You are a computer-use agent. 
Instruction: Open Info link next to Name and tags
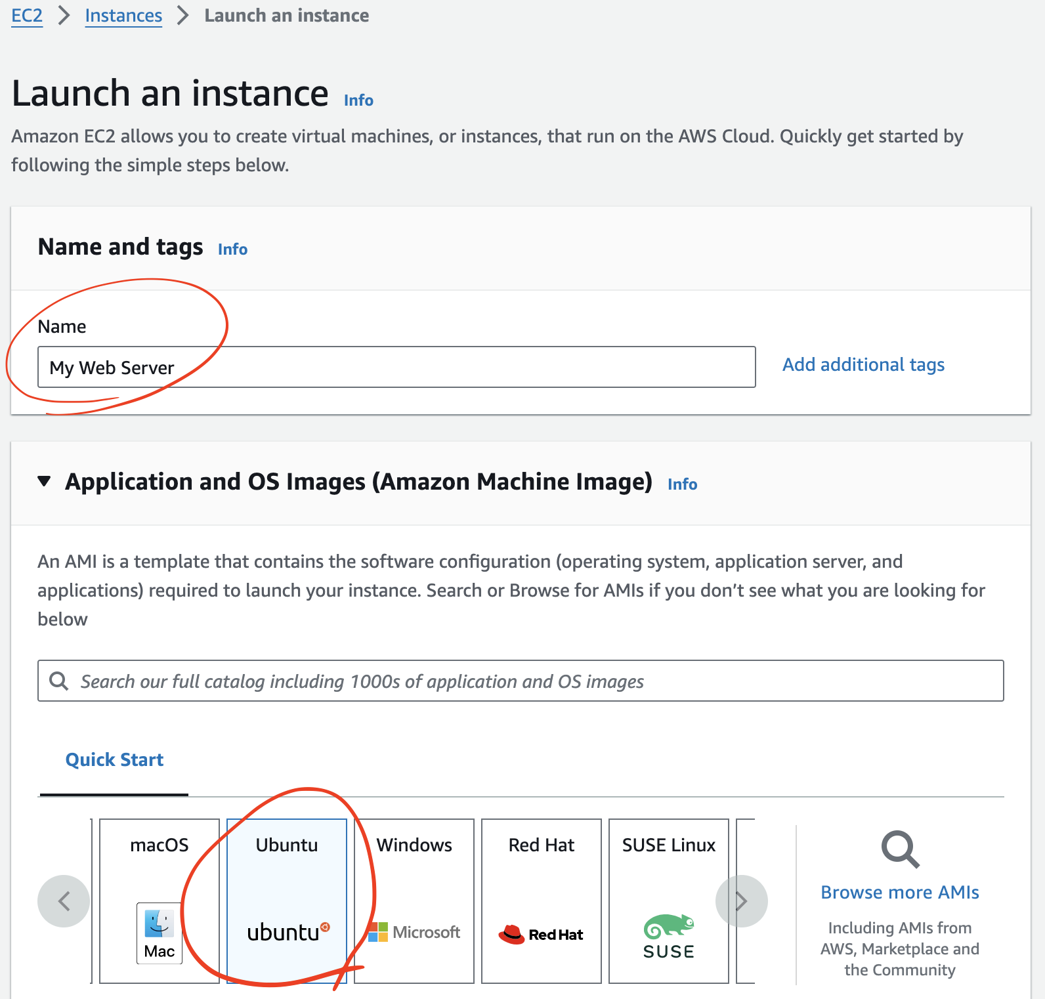coord(232,249)
